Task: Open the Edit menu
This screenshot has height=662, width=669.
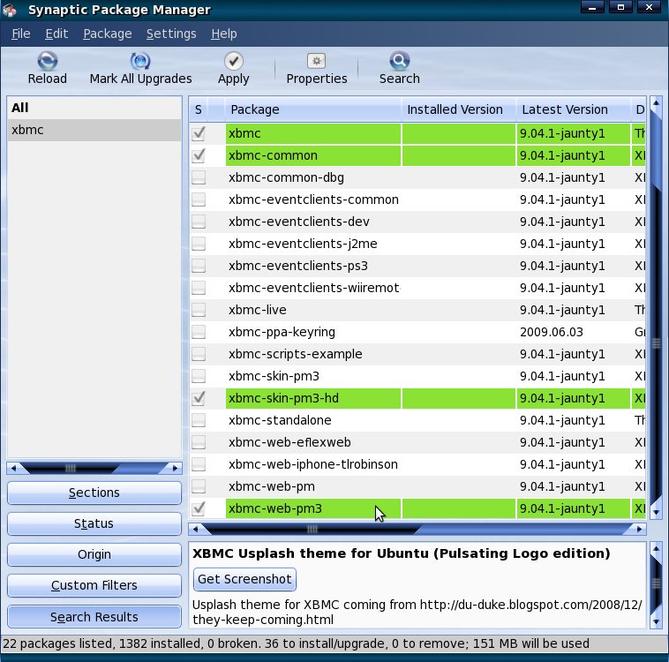Action: (56, 34)
